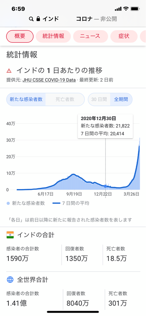Tap the 新たな感染者数 legend entry
Viewport: 146px width, 316px height.
click(26, 203)
